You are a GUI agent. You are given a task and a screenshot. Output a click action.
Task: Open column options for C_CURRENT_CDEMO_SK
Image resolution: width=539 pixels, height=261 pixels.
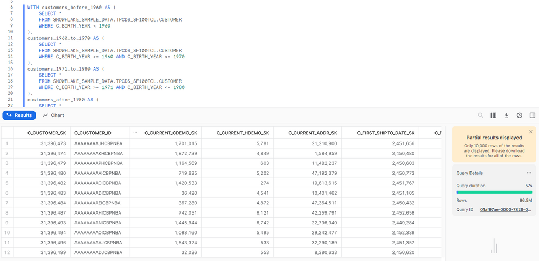135,133
